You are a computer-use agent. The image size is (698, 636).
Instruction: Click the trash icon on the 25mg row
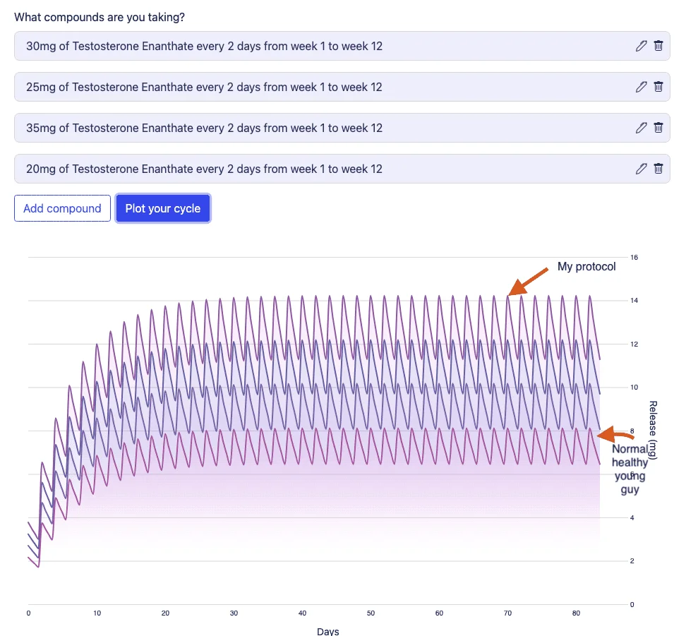click(658, 87)
